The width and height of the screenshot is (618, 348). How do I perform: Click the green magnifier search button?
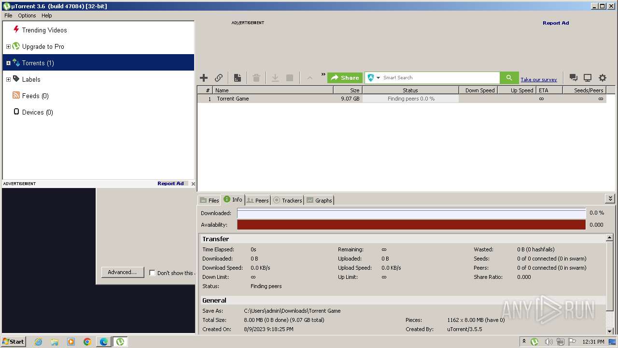[509, 78]
